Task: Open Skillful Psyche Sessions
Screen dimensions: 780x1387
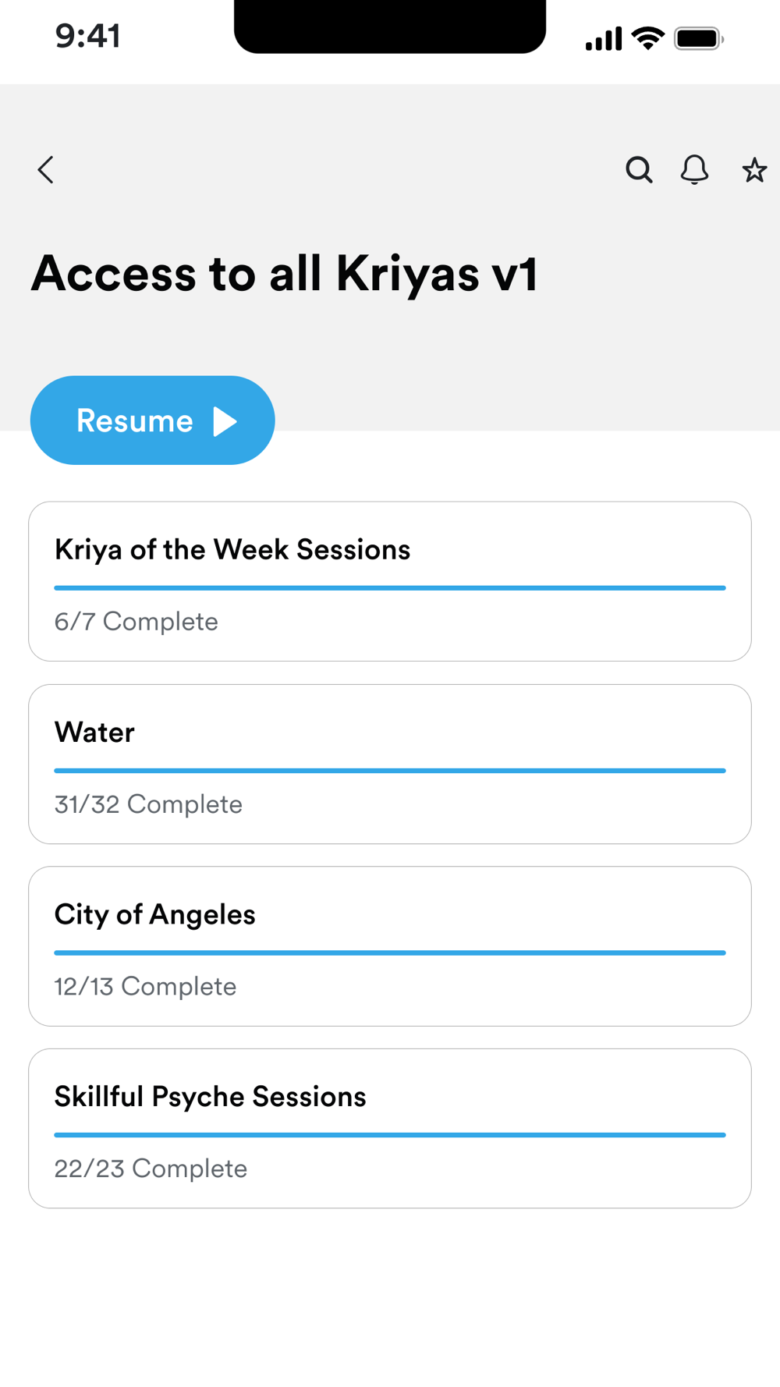Action: point(210,1097)
